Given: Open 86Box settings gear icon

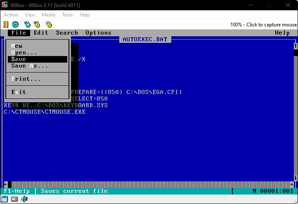Looking at the screenshot, I should click(x=49, y=24).
